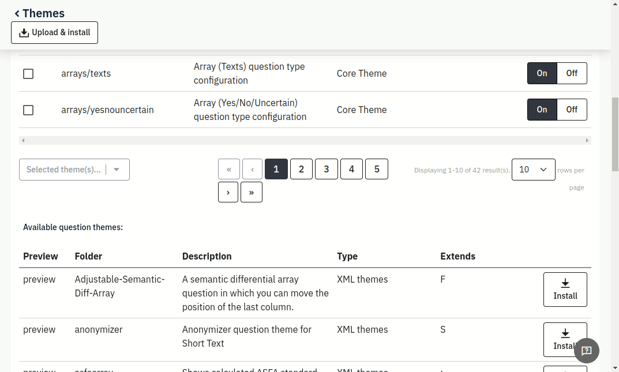
Task: Open the Selected theme(s) dropdown
Action: pos(74,170)
